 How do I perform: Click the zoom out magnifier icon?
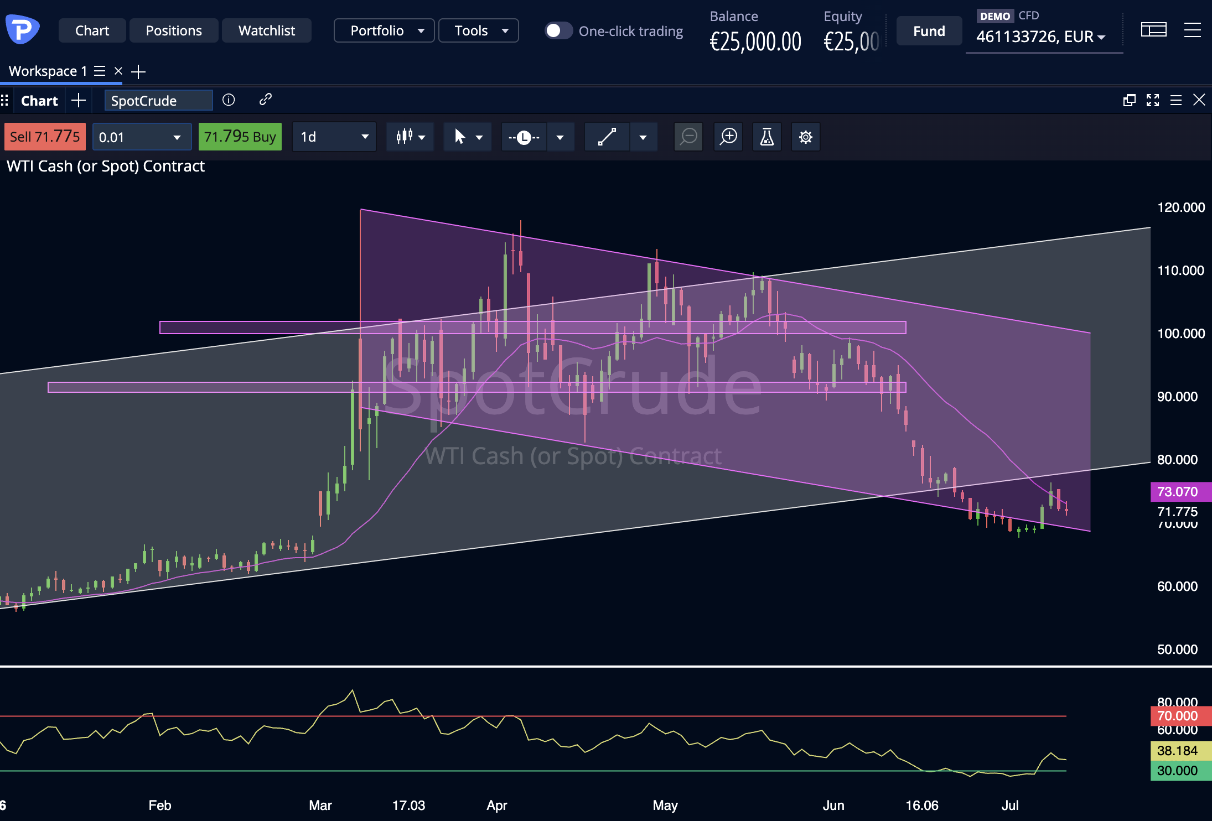tap(688, 137)
